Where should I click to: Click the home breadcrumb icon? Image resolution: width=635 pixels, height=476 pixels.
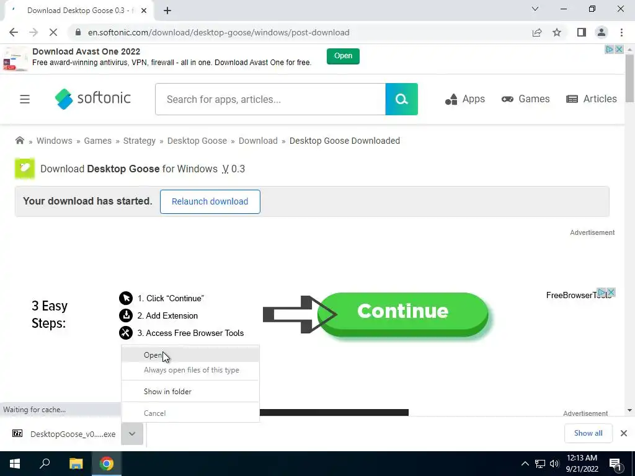[x=19, y=141]
